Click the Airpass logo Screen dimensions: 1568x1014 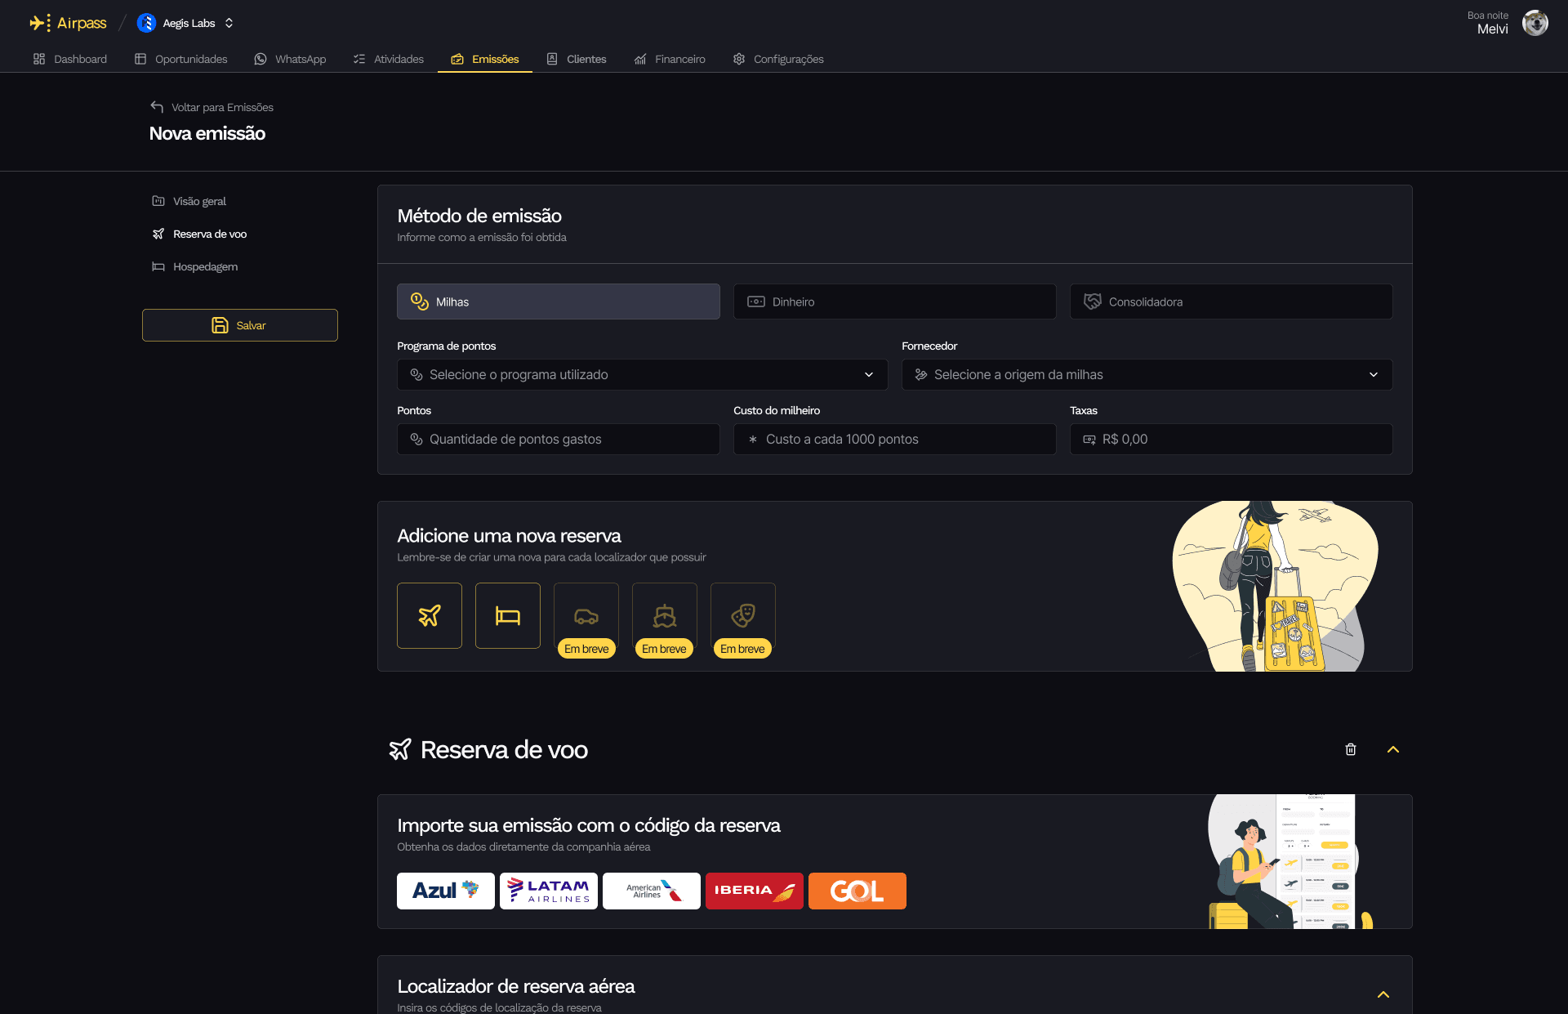pyautogui.click(x=67, y=22)
